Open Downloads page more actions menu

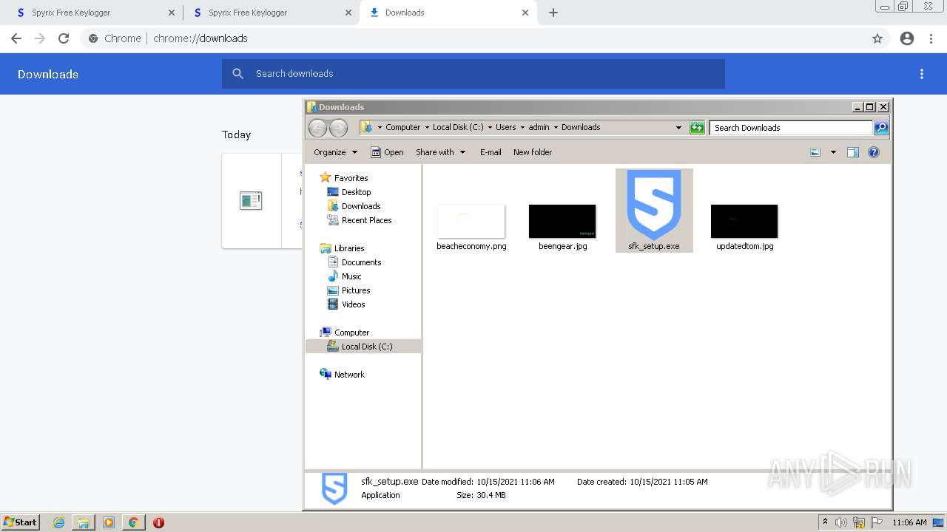922,74
